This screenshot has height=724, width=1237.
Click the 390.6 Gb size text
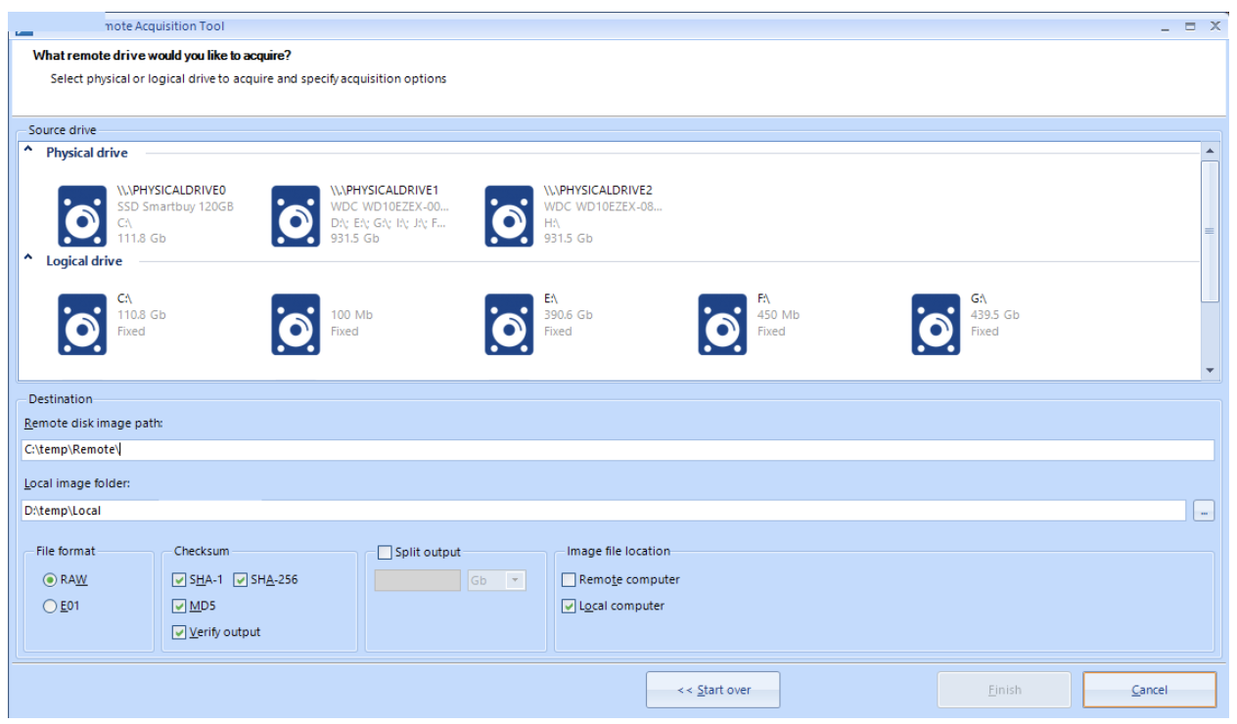[x=568, y=315]
